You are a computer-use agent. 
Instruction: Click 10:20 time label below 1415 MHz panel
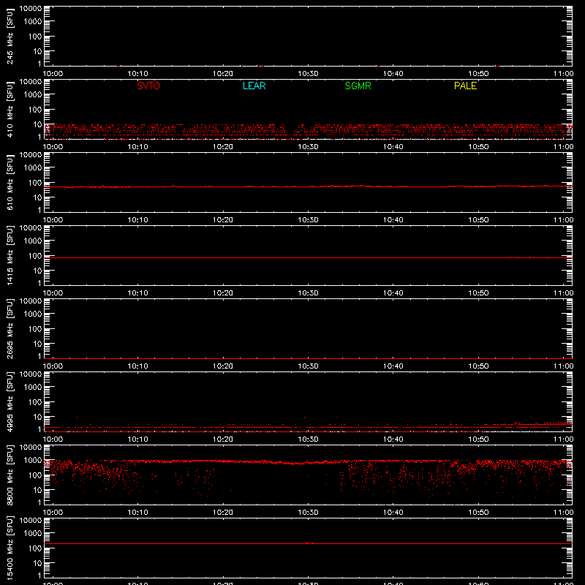coord(223,293)
